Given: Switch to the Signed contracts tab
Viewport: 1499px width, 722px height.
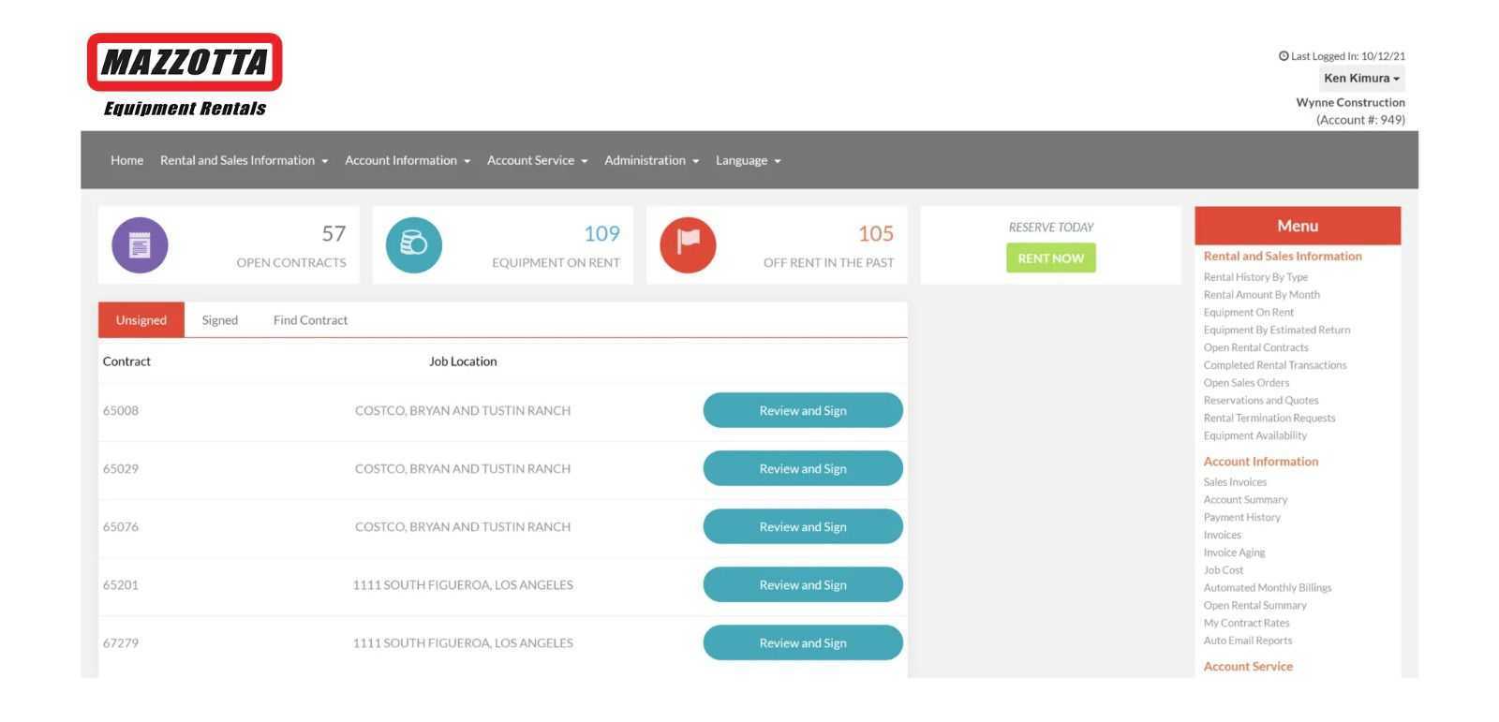Looking at the screenshot, I should tap(219, 320).
